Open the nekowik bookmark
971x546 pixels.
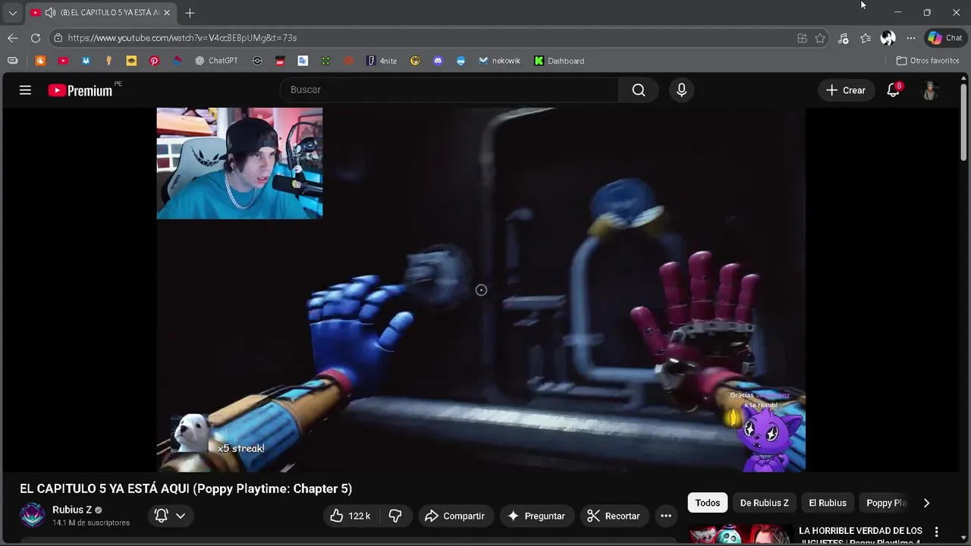[x=499, y=61]
